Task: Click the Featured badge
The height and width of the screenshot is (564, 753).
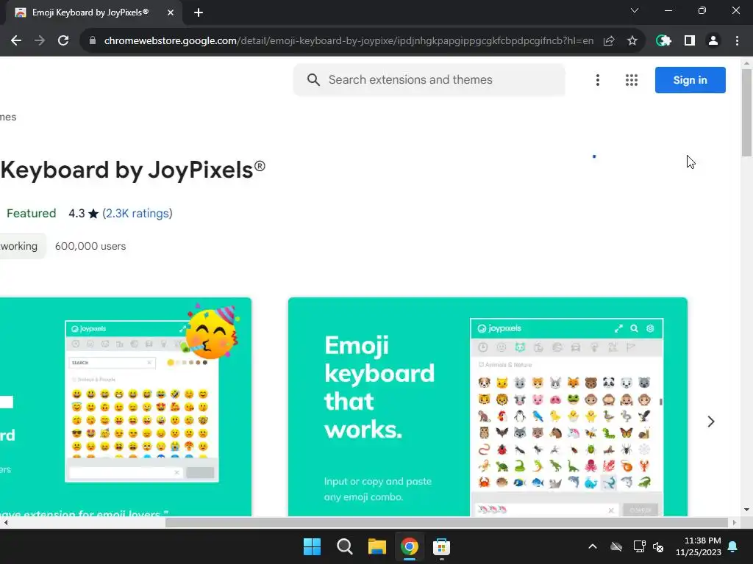Action: pos(31,214)
